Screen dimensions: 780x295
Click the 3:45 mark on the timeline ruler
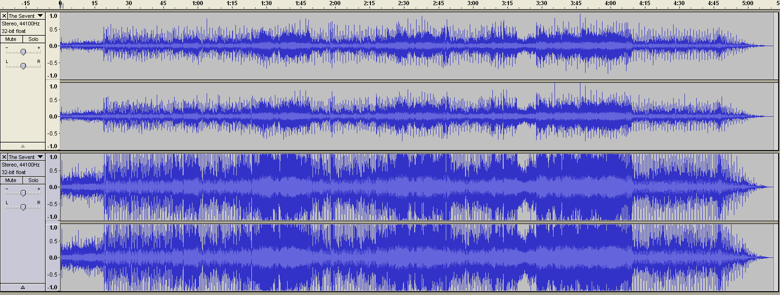[576, 3]
